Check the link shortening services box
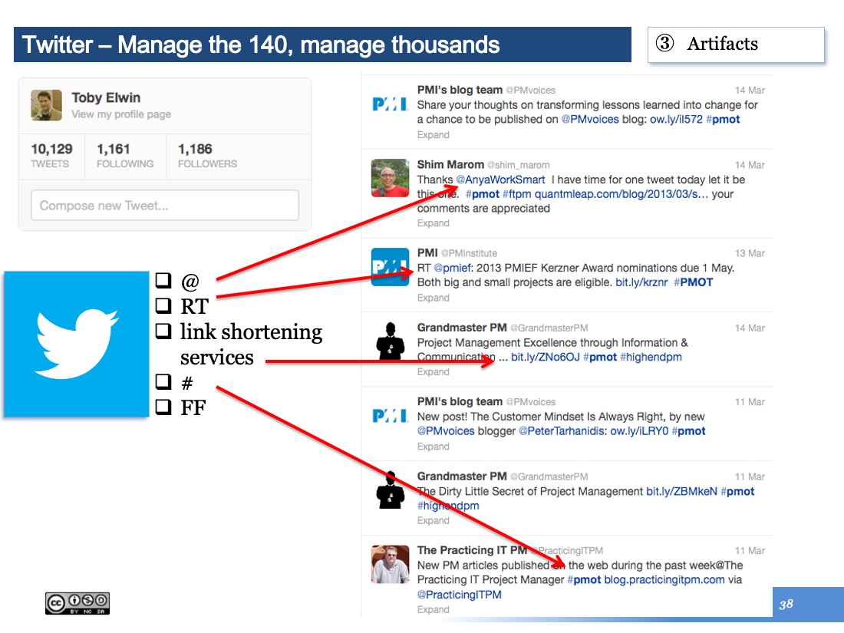Image resolution: width=844 pixels, height=633 pixels. point(163,331)
